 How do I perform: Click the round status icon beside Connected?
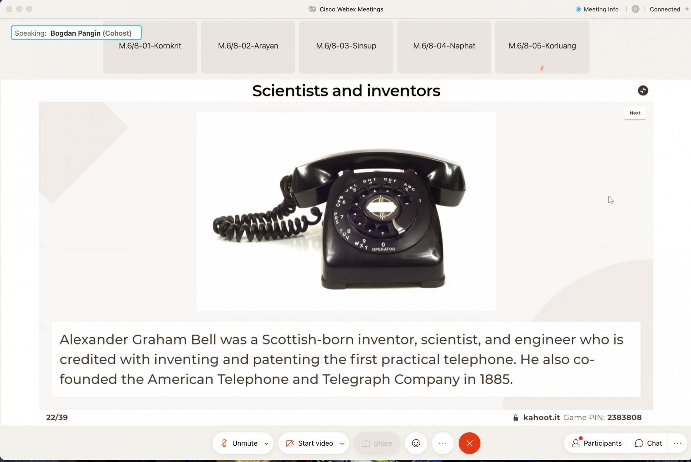[635, 9]
